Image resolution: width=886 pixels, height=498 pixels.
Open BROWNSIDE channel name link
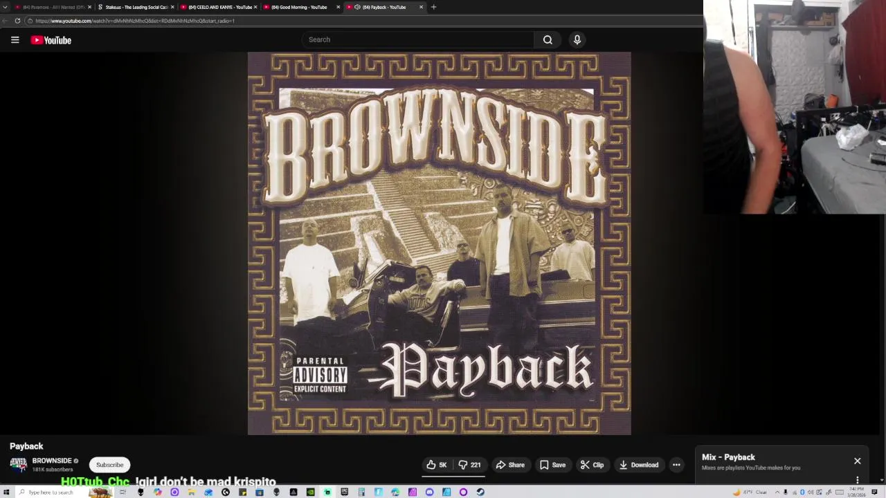[52, 461]
